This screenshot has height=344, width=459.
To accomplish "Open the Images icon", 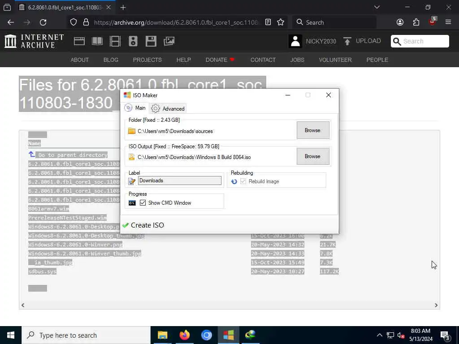I will (169, 41).
